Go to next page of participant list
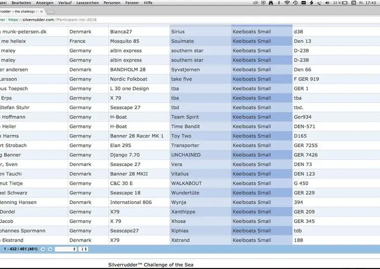This screenshot has width=380, height=269. pyautogui.click(x=43, y=249)
